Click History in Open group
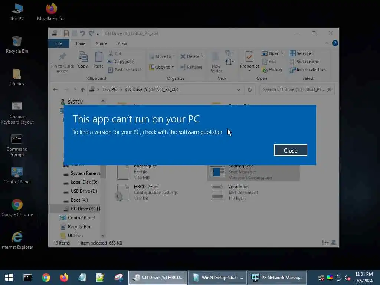The height and width of the screenshot is (285, 380). coord(272,70)
